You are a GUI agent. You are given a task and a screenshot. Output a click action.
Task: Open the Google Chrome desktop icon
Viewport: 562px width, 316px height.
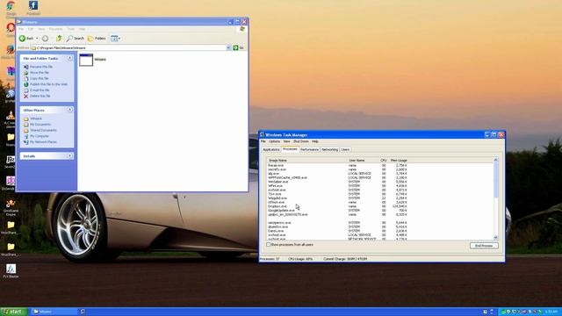click(x=11, y=8)
